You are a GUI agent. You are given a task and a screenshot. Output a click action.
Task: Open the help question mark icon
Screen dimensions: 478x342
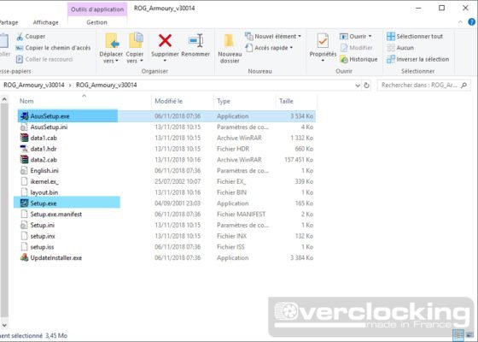coord(471,22)
